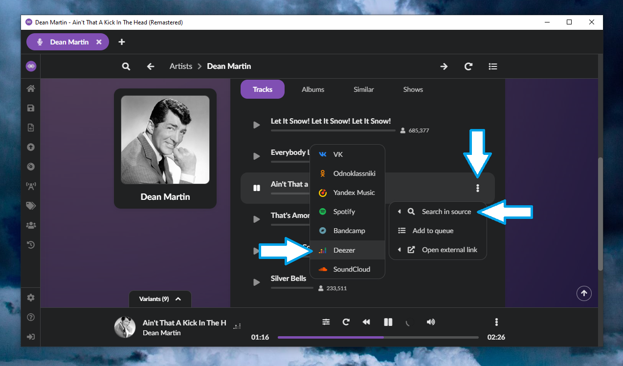Screen dimensions: 623x366
Task: Click the app logo in the sidebar
Action: click(31, 66)
